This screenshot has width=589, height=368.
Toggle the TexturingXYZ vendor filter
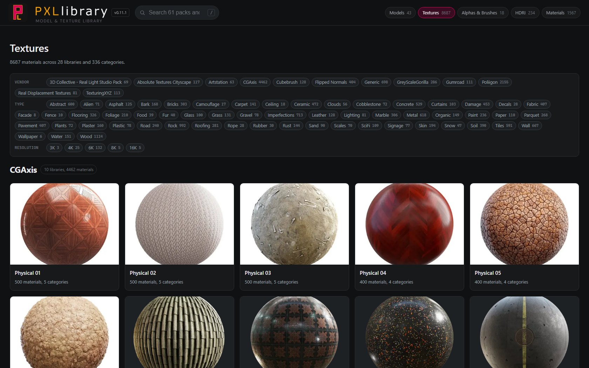(103, 93)
